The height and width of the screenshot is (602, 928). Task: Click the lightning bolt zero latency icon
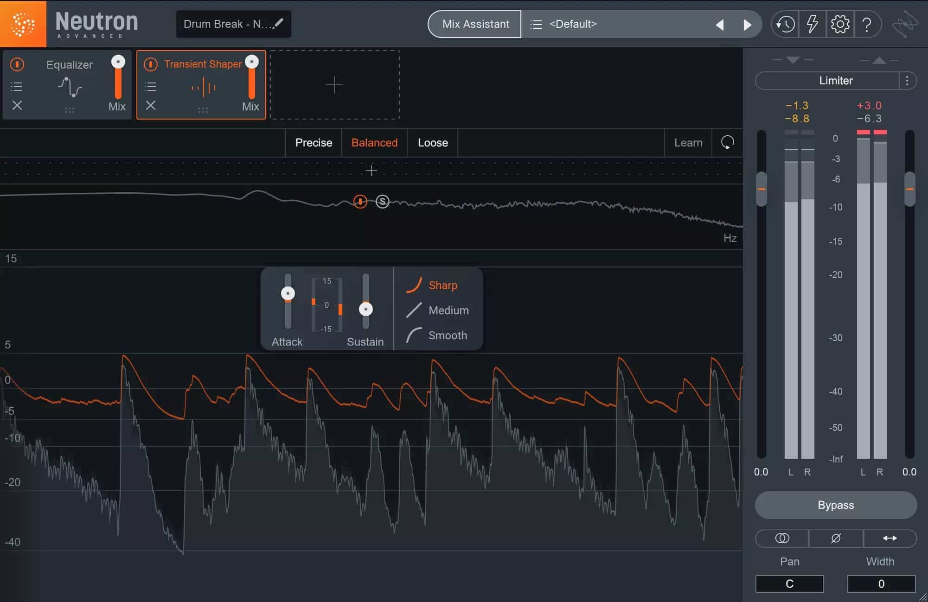[812, 24]
